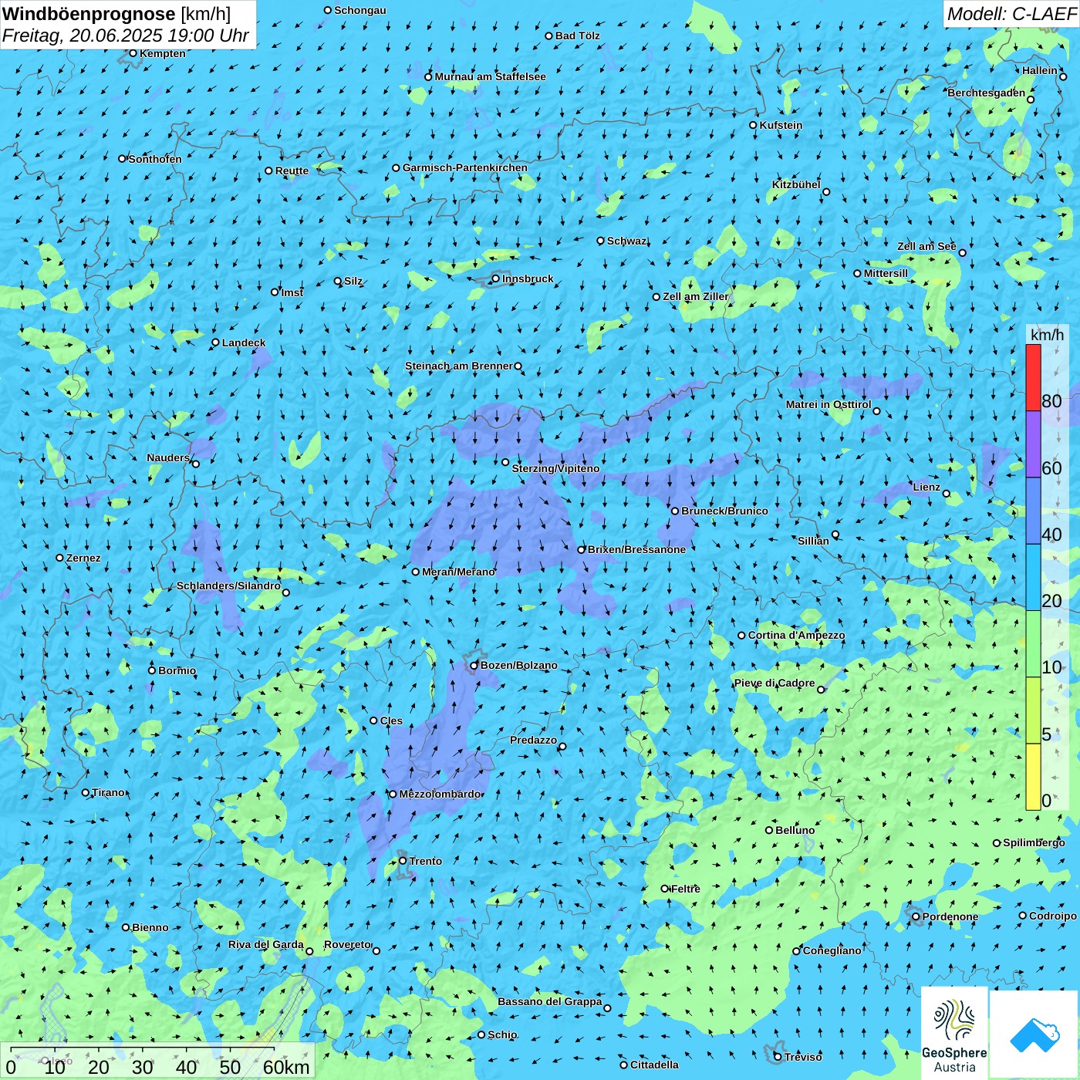Click the 'Landeck' label

coord(244,343)
